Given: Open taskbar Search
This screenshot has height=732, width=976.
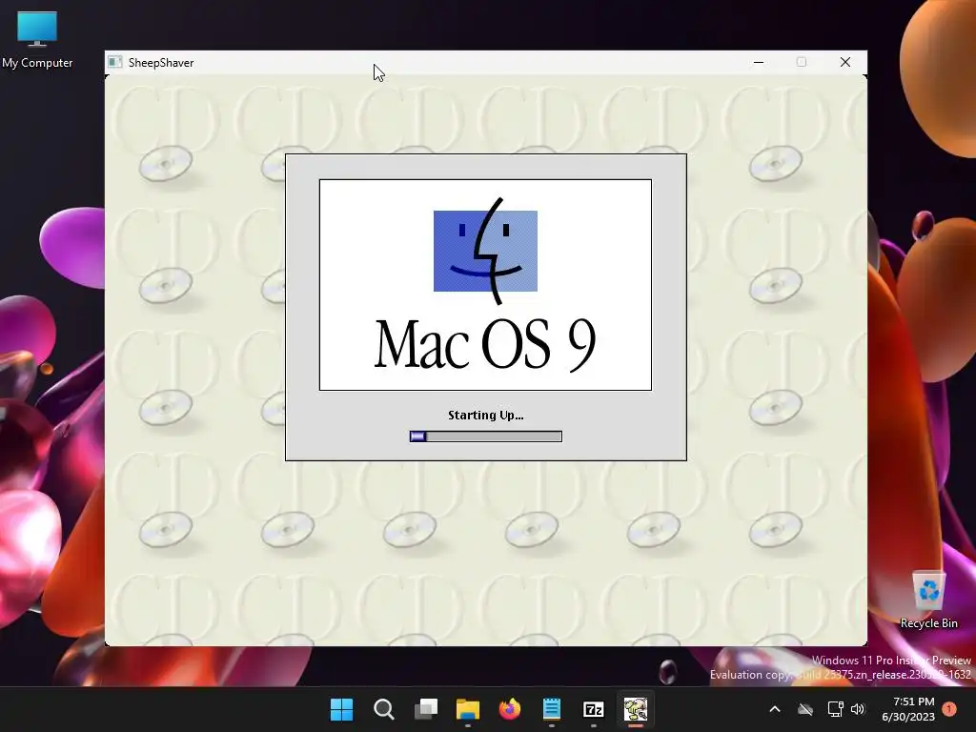Looking at the screenshot, I should pos(383,709).
